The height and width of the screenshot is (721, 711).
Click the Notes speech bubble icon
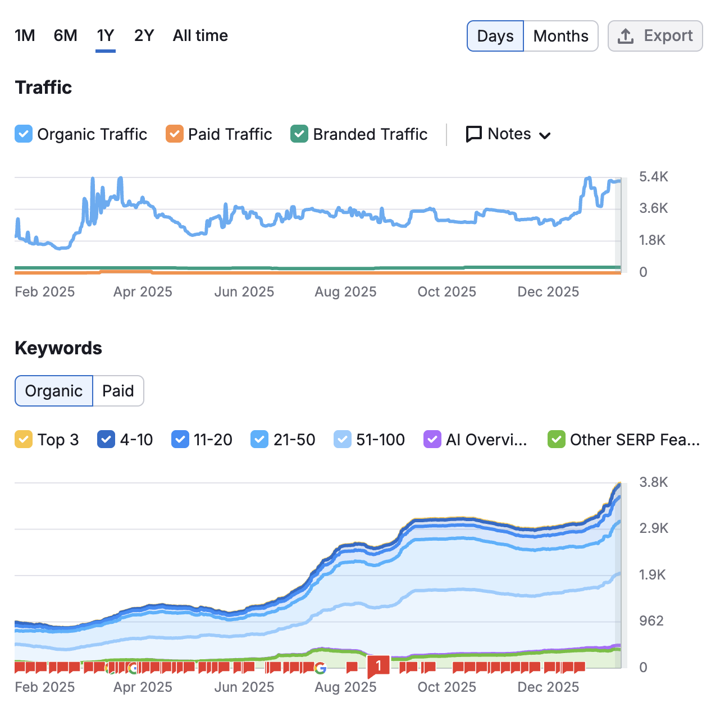tap(474, 134)
